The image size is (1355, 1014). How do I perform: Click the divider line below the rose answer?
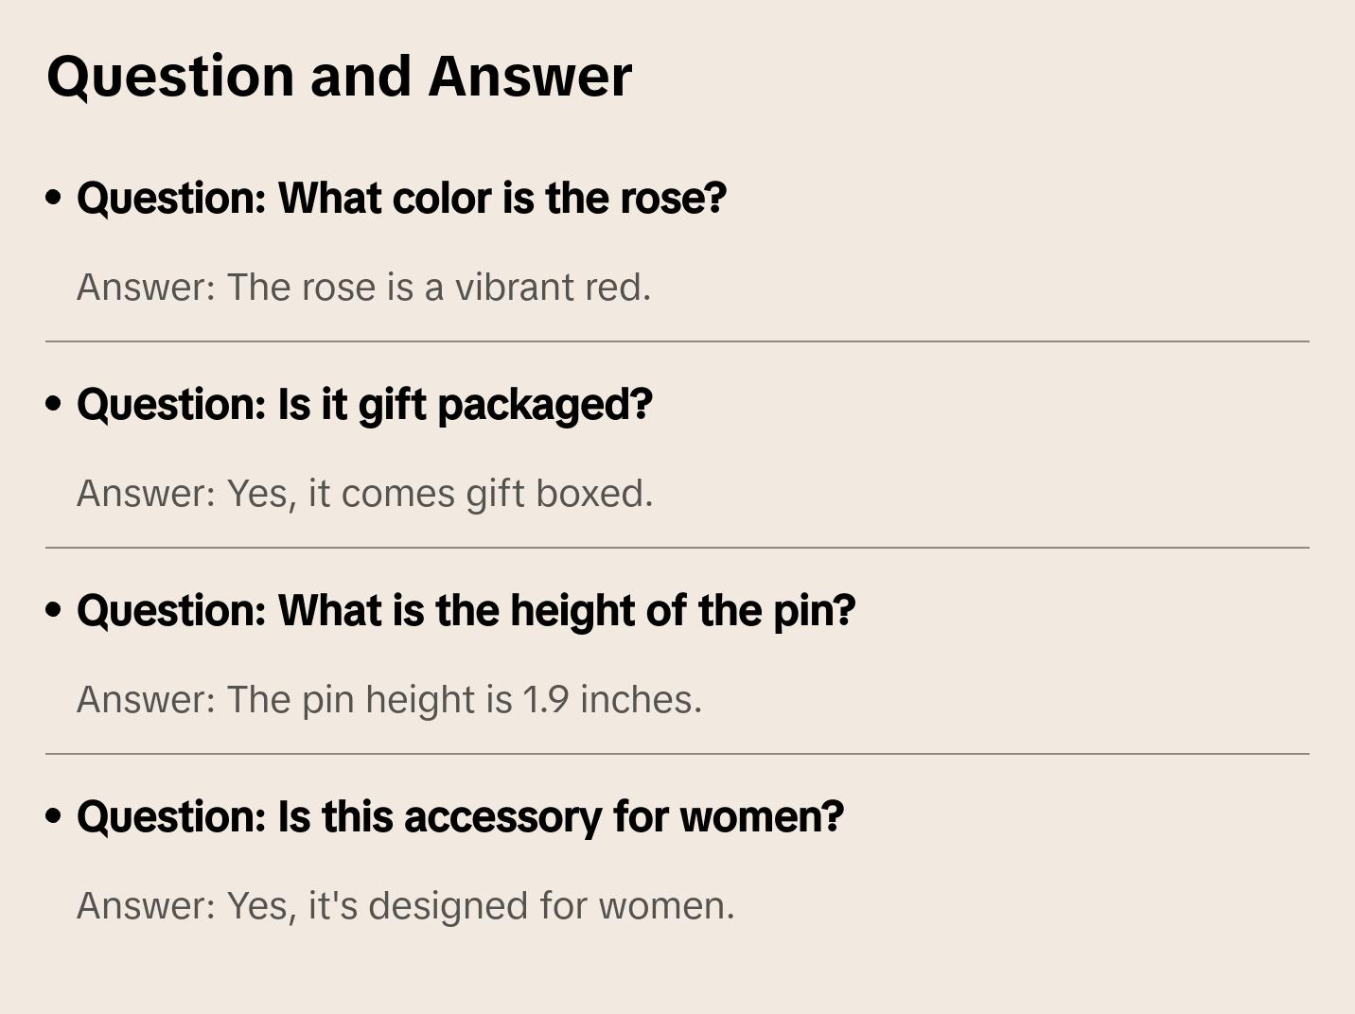(x=677, y=341)
